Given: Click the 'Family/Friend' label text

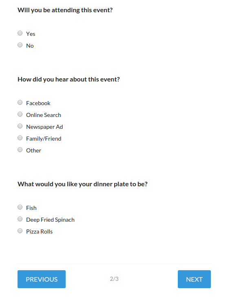Looking at the screenshot, I should click(x=44, y=139).
